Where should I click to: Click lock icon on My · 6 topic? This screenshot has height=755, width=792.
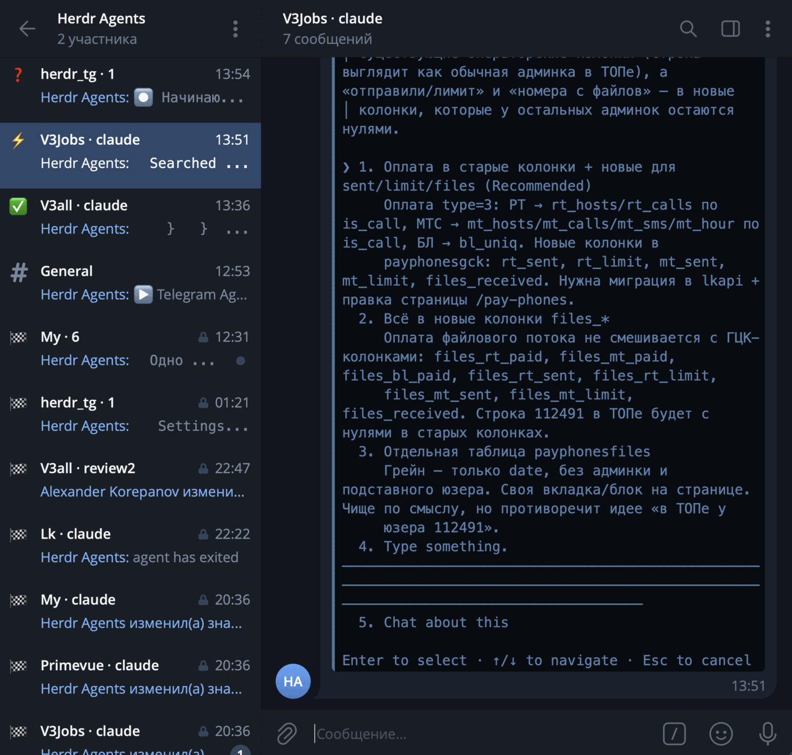click(x=203, y=337)
